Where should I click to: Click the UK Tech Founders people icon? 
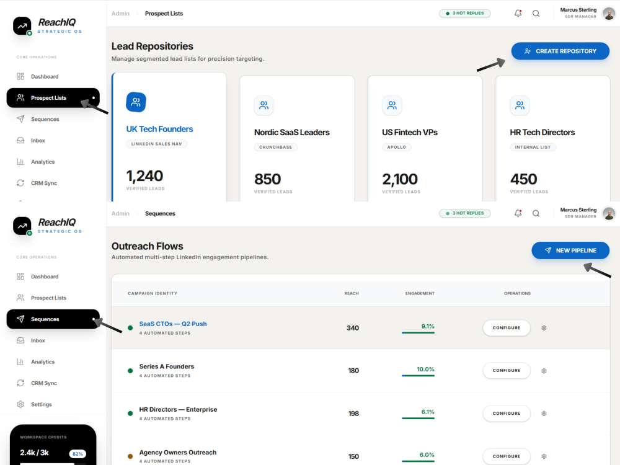[136, 102]
